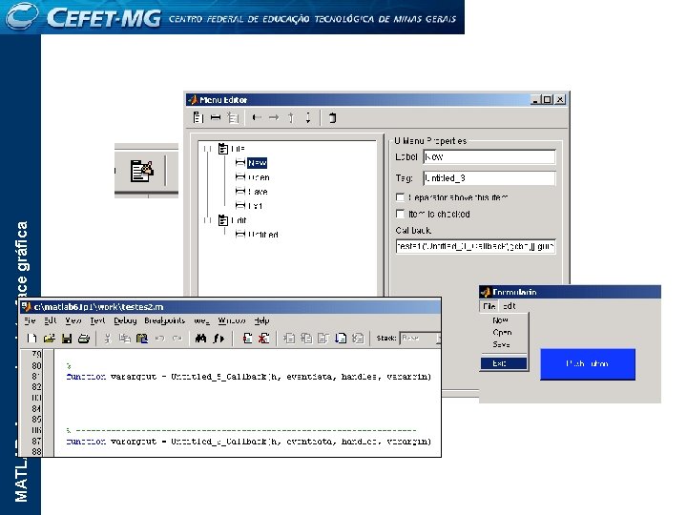Screen dimensions: 687x515
Task: Click the Undo icon in editor toolbar
Action: [x=160, y=338]
